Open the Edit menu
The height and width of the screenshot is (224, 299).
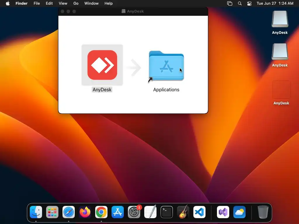[x=49, y=3]
